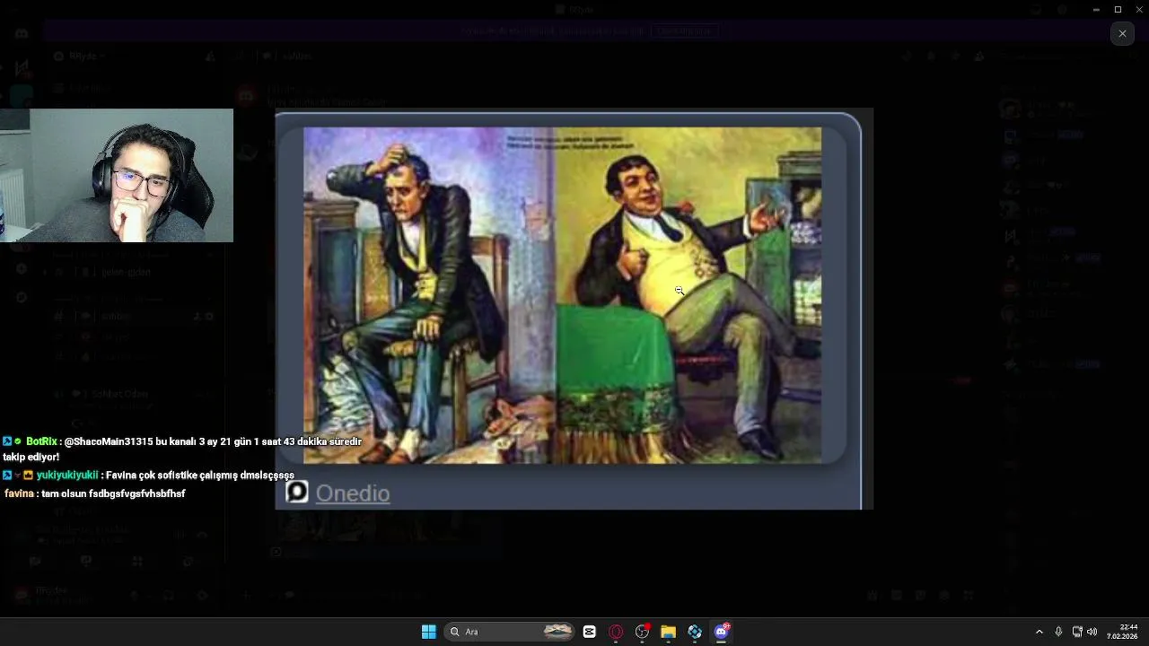1149x646 pixels.
Task: Maximize the Discord window
Action: tap(1118, 9)
